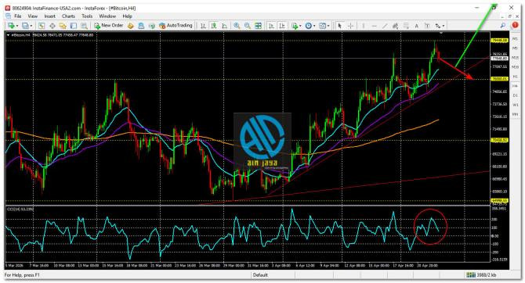Open the Window menu

pos(107,16)
